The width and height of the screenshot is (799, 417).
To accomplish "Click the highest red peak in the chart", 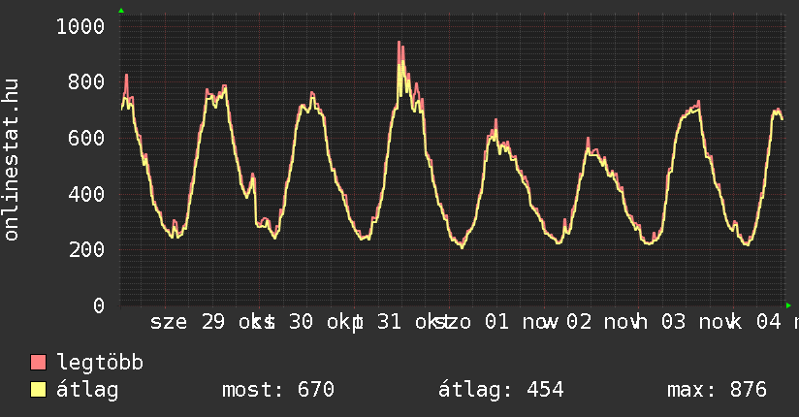I will coord(399,43).
